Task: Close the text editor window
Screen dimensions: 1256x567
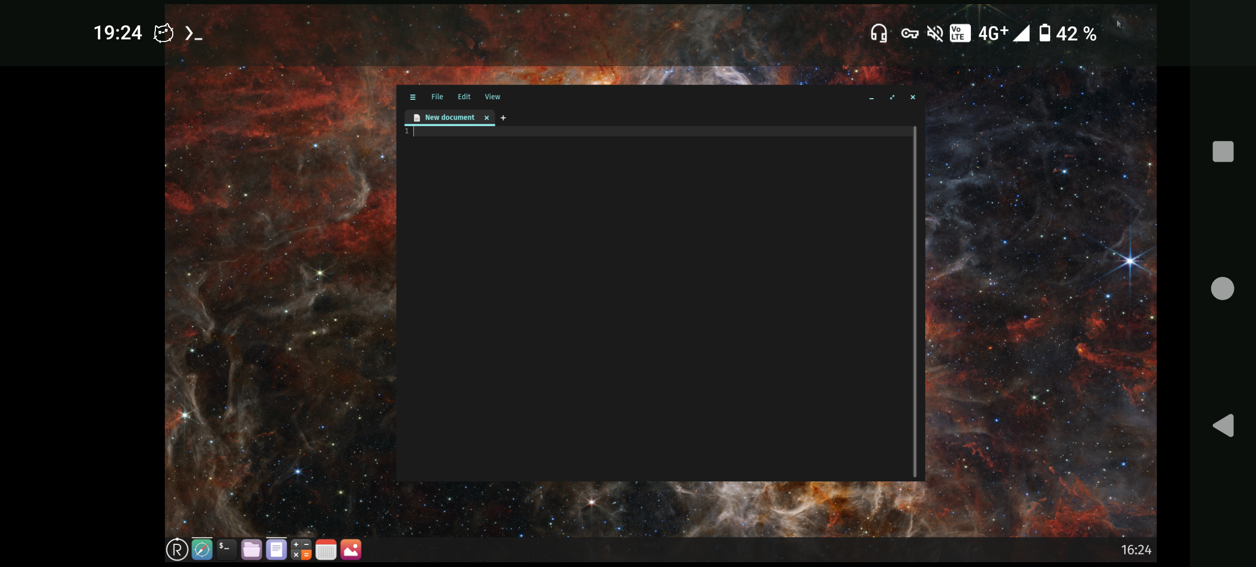Action: [913, 97]
